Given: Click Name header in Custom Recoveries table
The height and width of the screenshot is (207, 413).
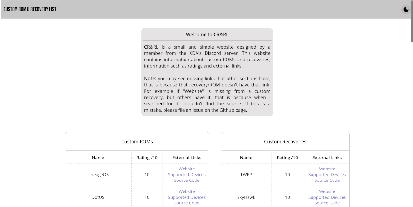Looking at the screenshot, I should pos(246,158).
